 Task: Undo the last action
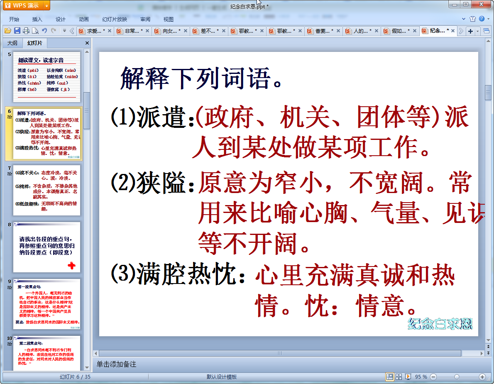click(x=44, y=31)
